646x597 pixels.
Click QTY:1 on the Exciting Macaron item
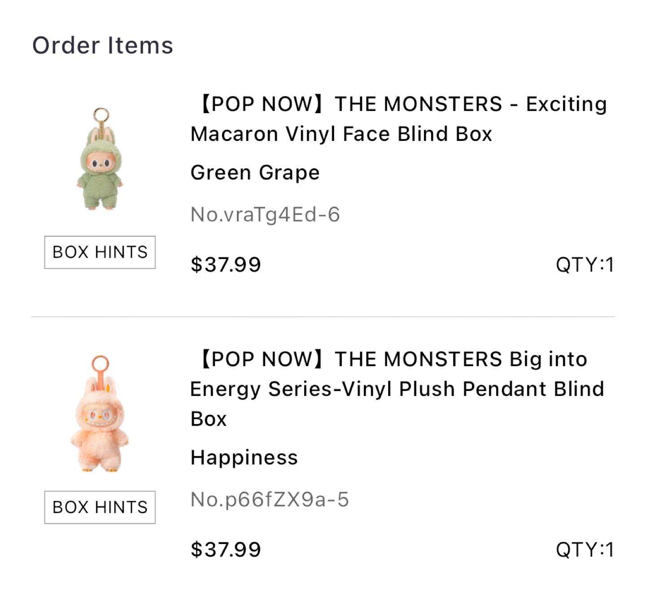point(585,264)
